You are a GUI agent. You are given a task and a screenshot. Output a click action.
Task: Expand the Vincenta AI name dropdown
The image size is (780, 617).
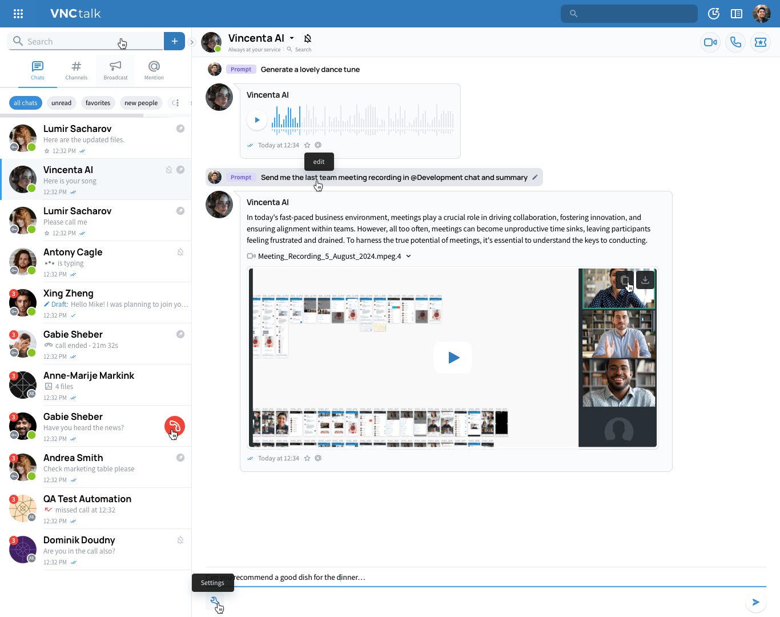pos(292,38)
